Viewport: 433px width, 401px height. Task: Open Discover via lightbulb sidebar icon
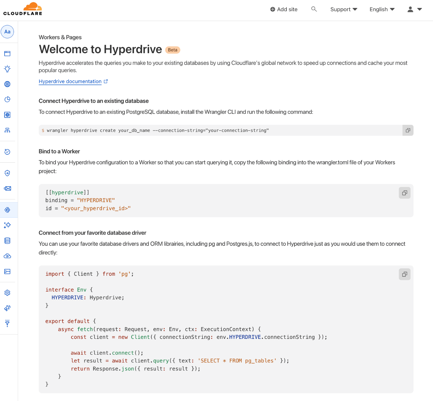point(7,69)
